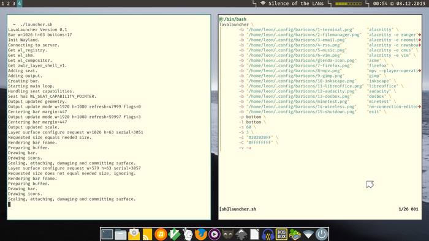The height and width of the screenshot is (241, 429).
Task: Click '[sh]launcher.sh' in editor status line
Action: pyautogui.click(x=238, y=209)
